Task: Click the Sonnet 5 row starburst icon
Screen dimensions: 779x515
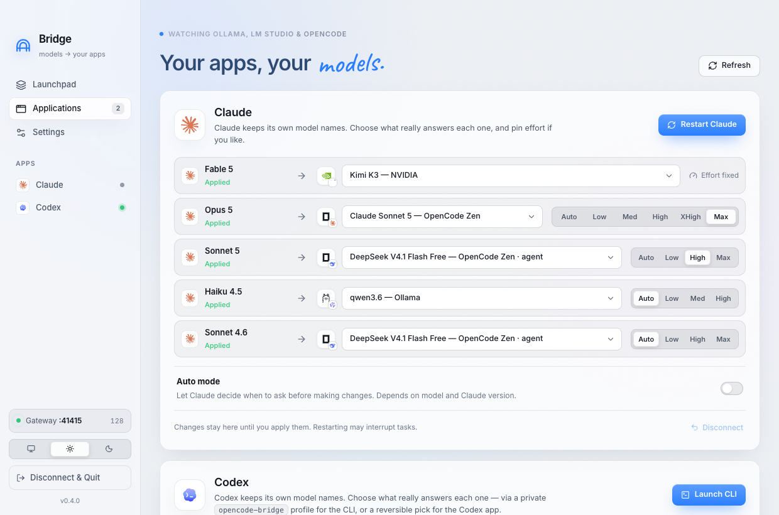Action: click(x=190, y=257)
